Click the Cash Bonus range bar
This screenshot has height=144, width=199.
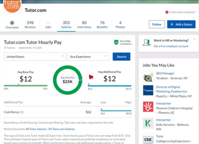[116, 111]
